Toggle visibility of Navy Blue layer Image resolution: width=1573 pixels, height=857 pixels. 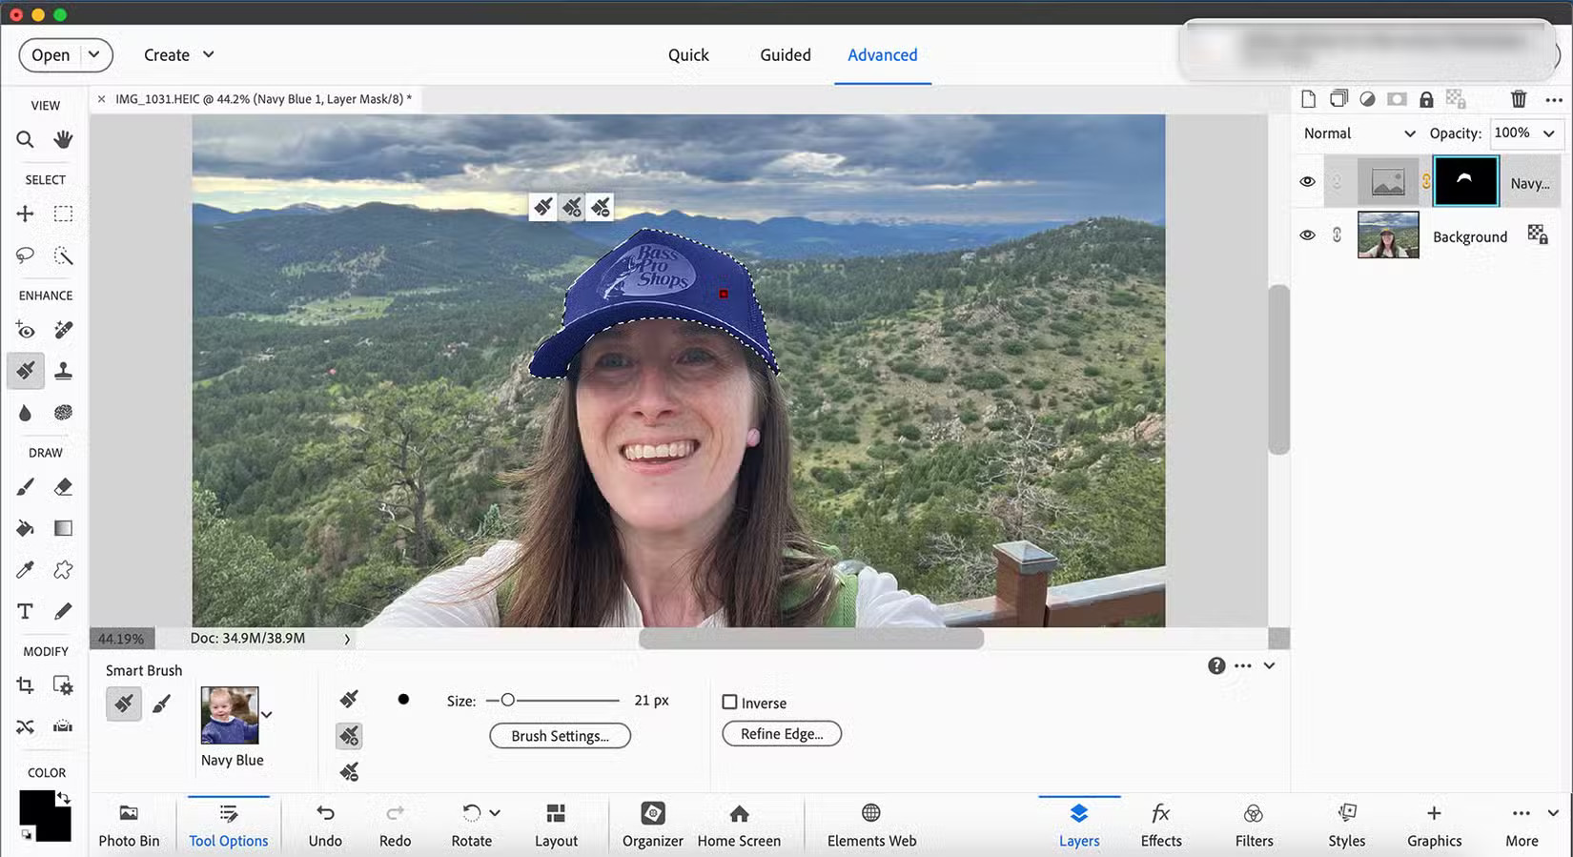(x=1307, y=182)
